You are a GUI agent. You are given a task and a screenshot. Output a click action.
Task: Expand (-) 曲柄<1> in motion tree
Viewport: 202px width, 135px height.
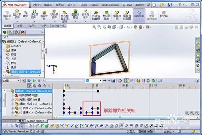click(12, 108)
